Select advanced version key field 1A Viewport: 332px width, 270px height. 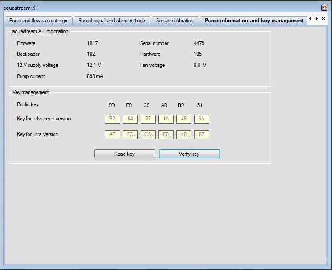166,119
